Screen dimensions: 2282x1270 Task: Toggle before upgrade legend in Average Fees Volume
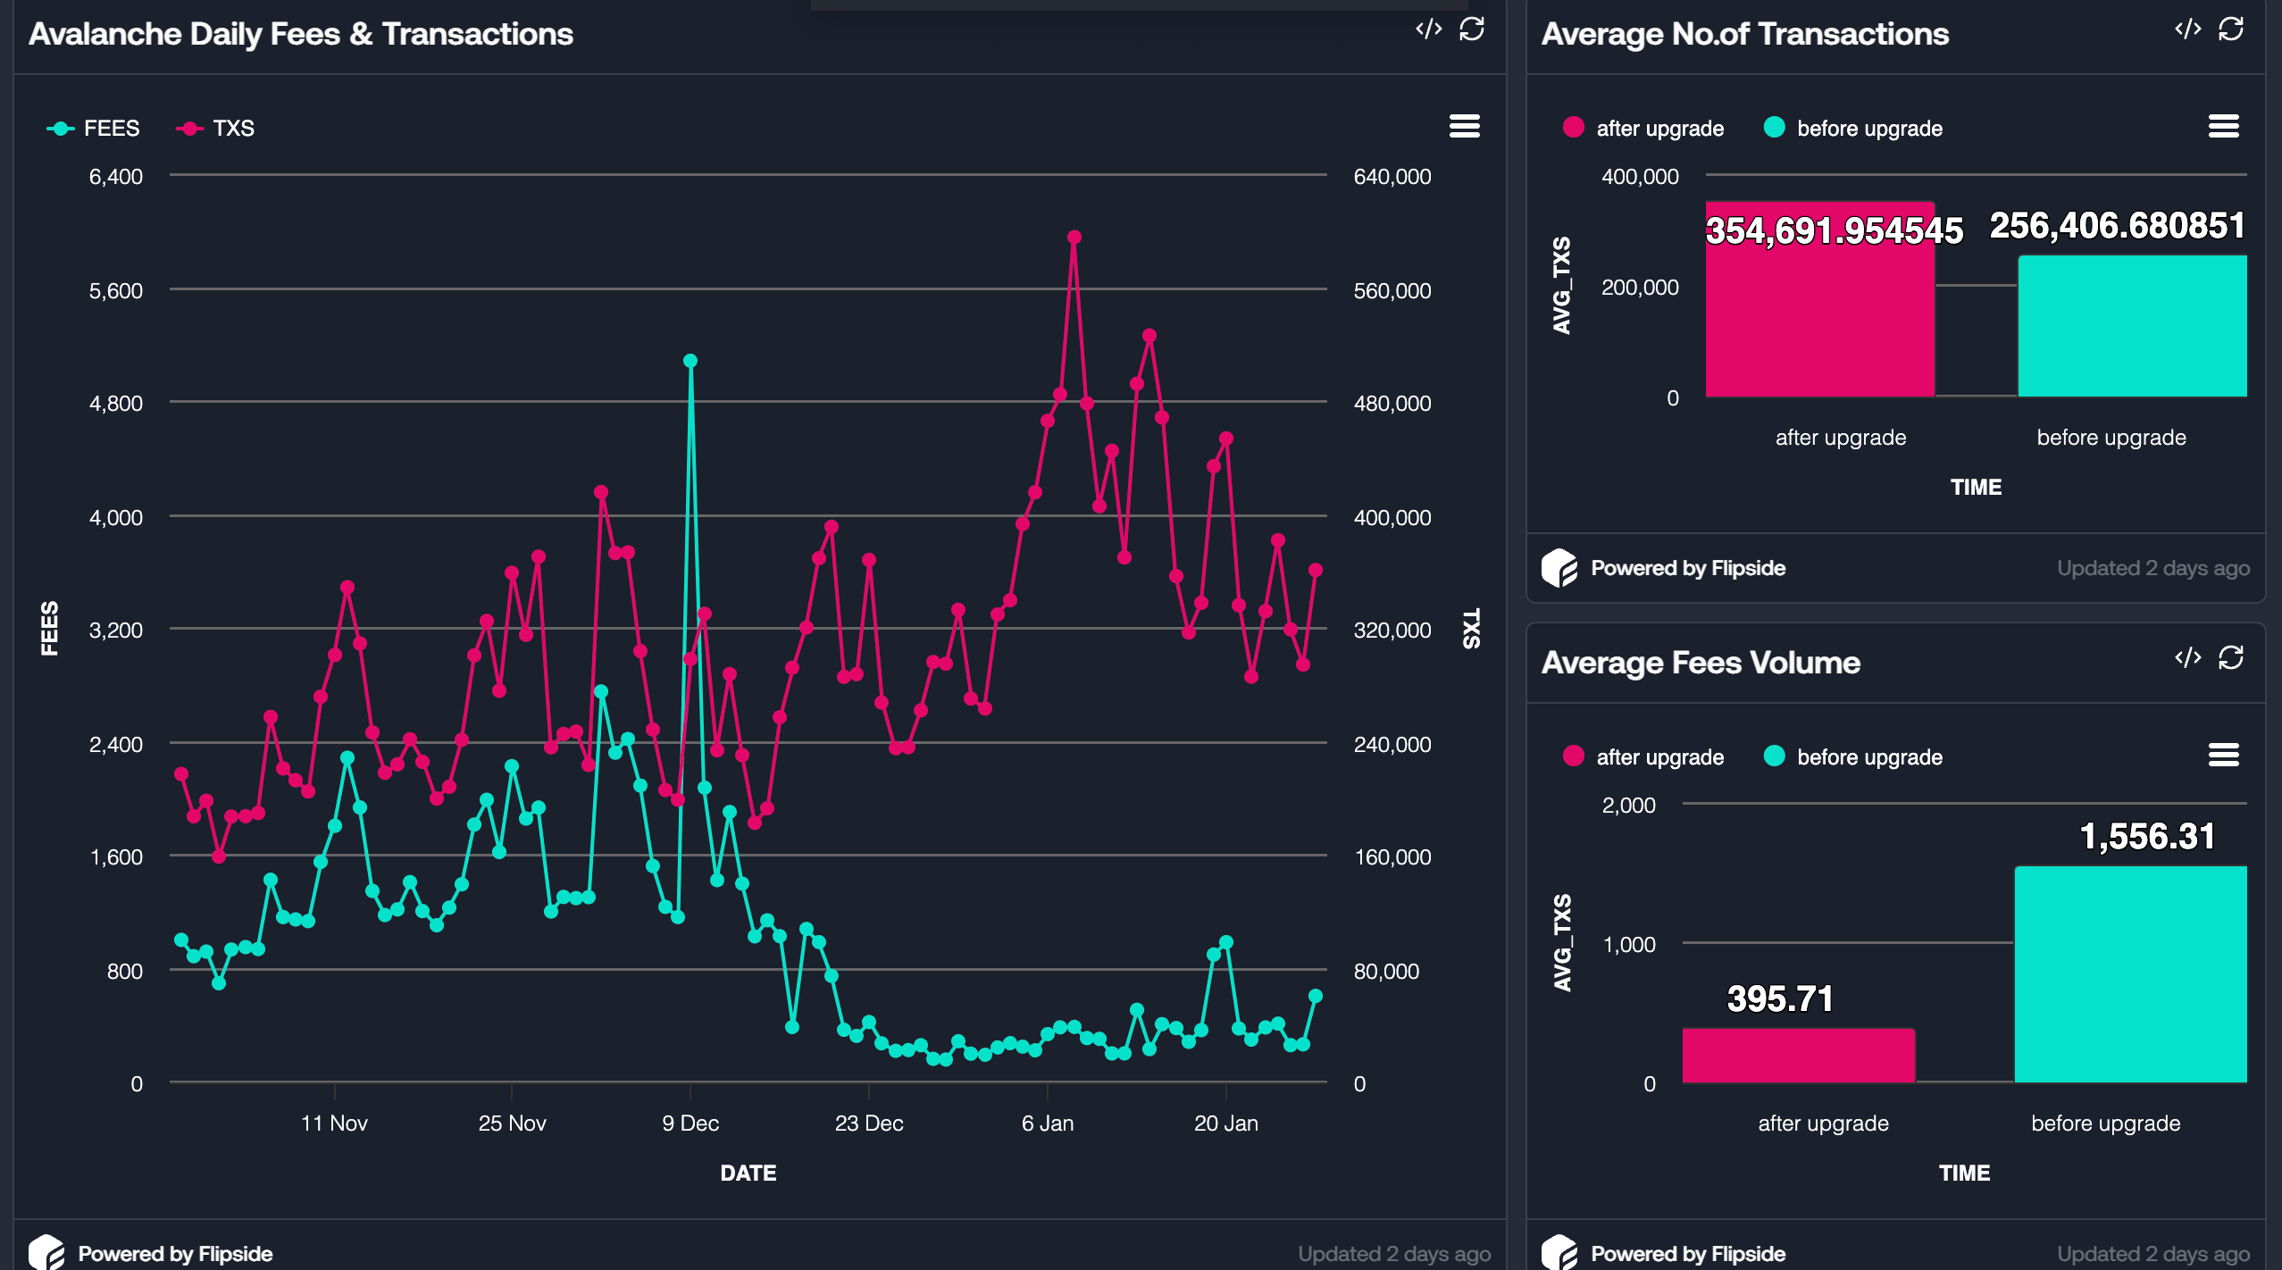point(1853,757)
